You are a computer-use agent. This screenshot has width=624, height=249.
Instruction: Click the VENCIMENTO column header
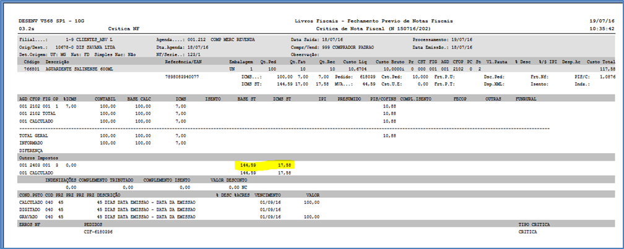267,195
